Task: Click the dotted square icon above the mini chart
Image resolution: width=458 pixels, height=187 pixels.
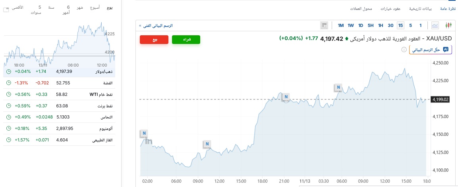Action: click(x=6, y=10)
